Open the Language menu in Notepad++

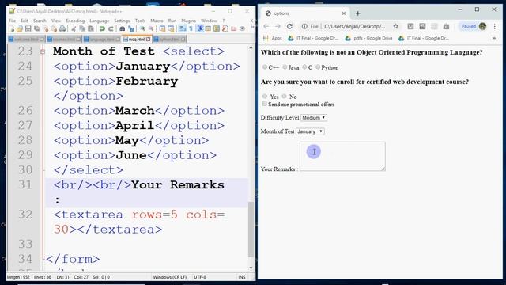(x=99, y=21)
